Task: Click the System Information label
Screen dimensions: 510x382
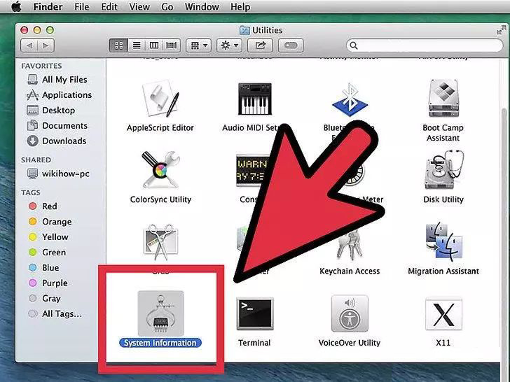Action: click(160, 343)
